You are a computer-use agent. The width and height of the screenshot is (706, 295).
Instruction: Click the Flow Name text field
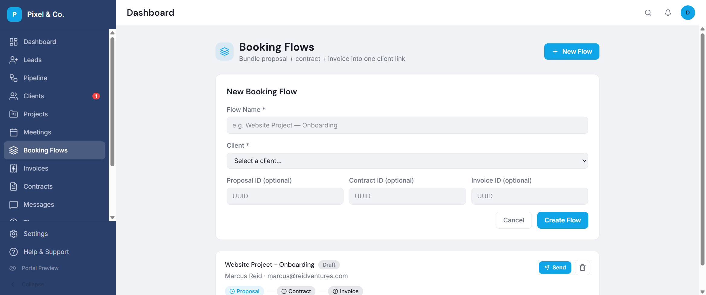pos(407,125)
